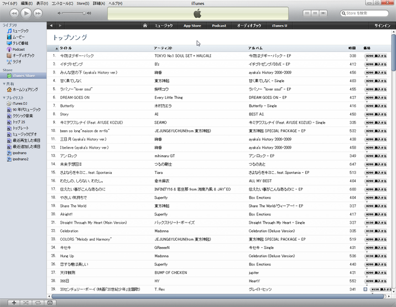Image resolution: width=396 pixels, height=307 pixels.
Task: Click artist Every Little Thing
Action: coord(169,98)
